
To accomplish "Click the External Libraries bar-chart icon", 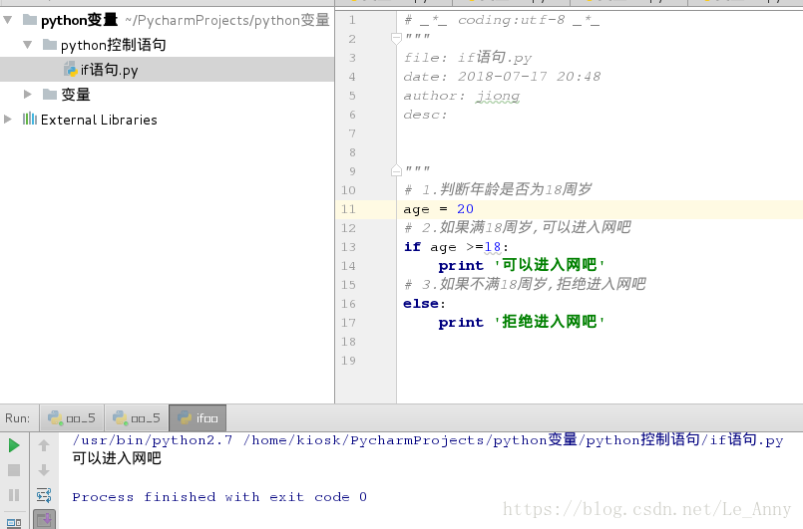I will coord(30,119).
